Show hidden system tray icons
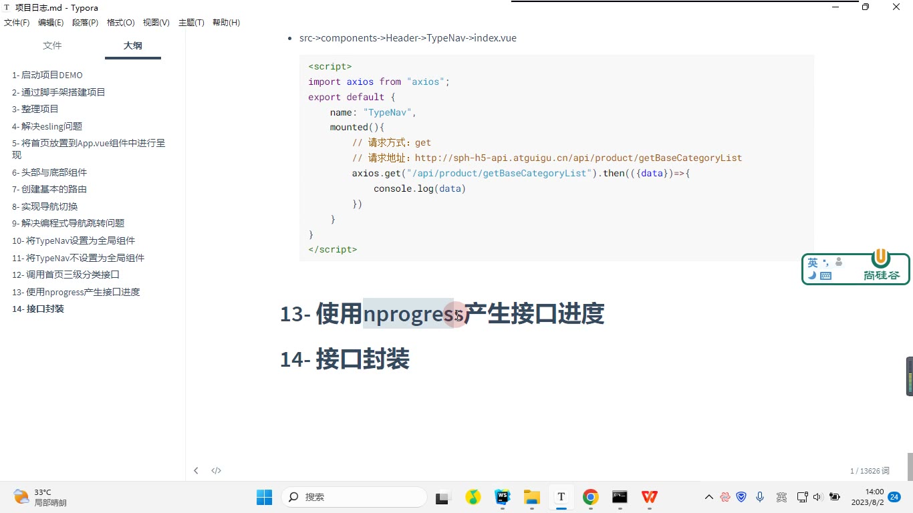The width and height of the screenshot is (913, 513). click(x=709, y=497)
